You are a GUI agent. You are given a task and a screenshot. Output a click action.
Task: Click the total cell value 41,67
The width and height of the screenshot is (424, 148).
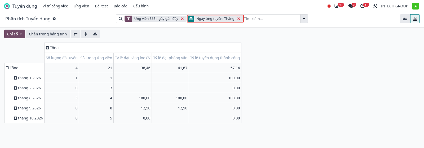coord(170,68)
